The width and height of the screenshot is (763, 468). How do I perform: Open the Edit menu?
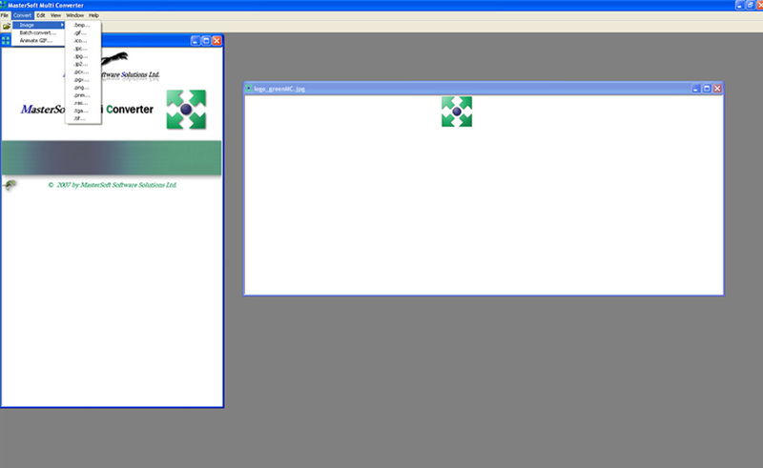click(x=41, y=15)
